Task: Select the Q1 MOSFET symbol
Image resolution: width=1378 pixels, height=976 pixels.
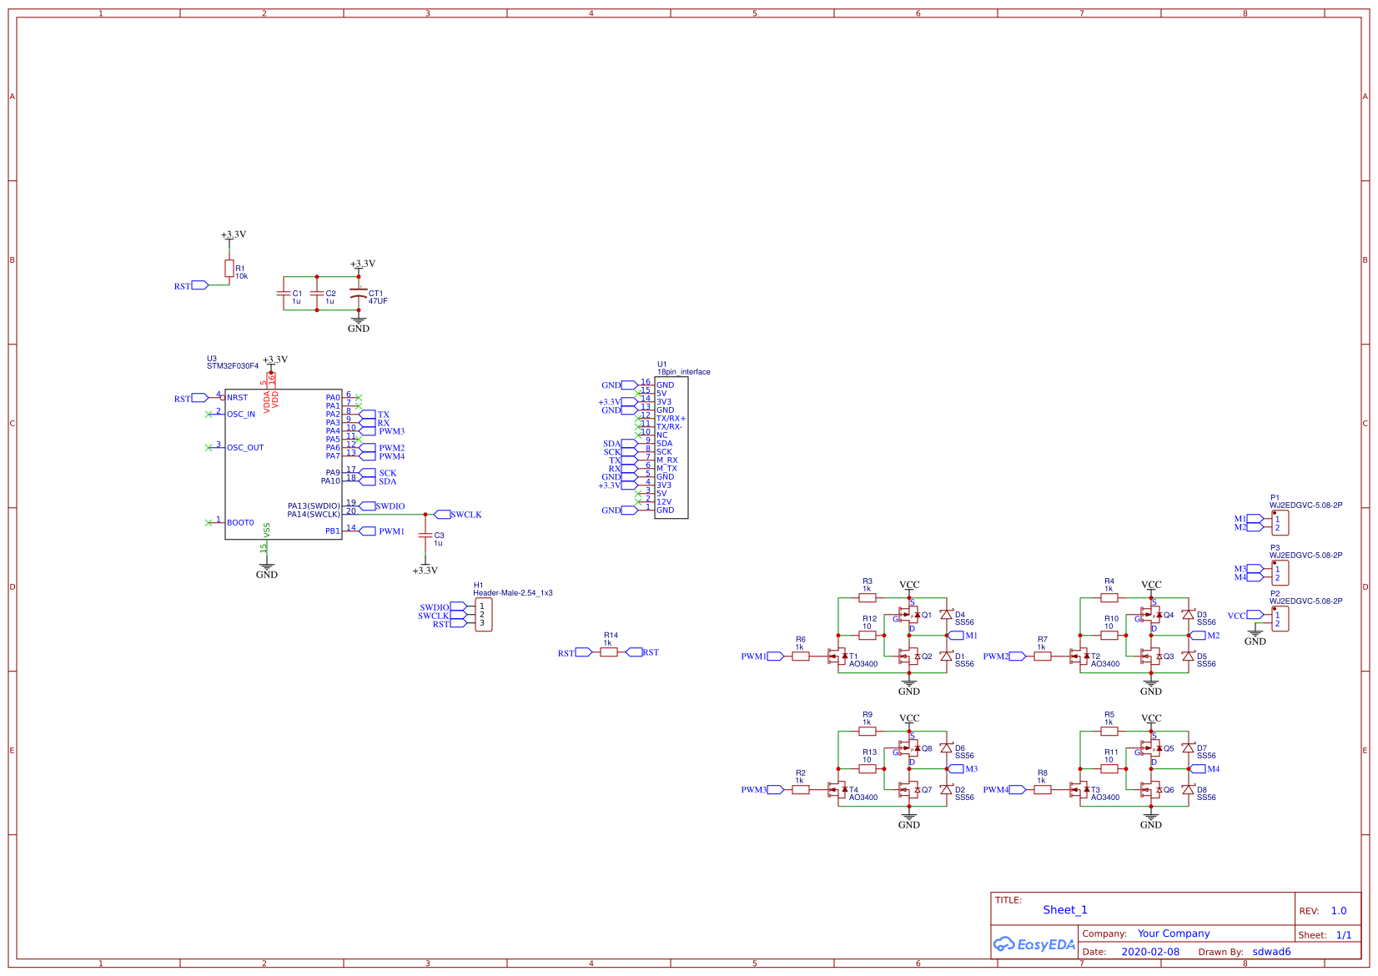Action: point(909,616)
